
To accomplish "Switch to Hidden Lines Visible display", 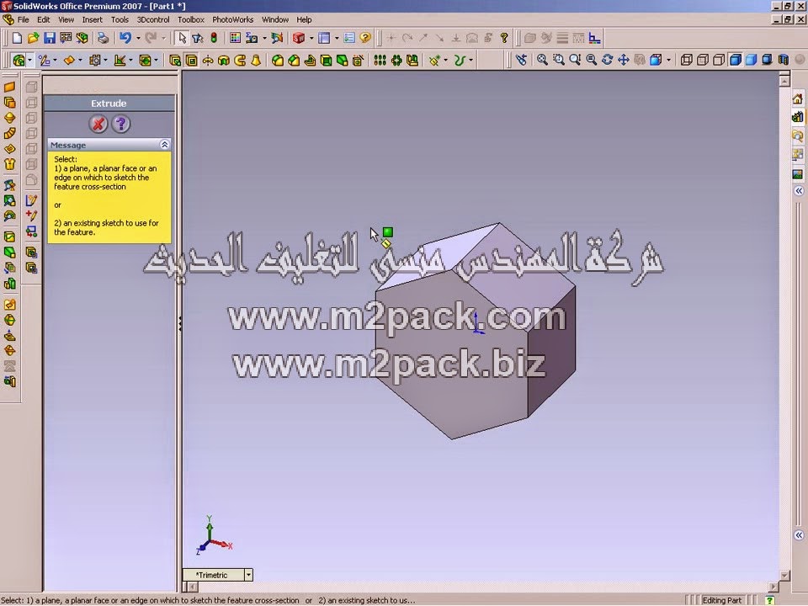I will pos(702,60).
